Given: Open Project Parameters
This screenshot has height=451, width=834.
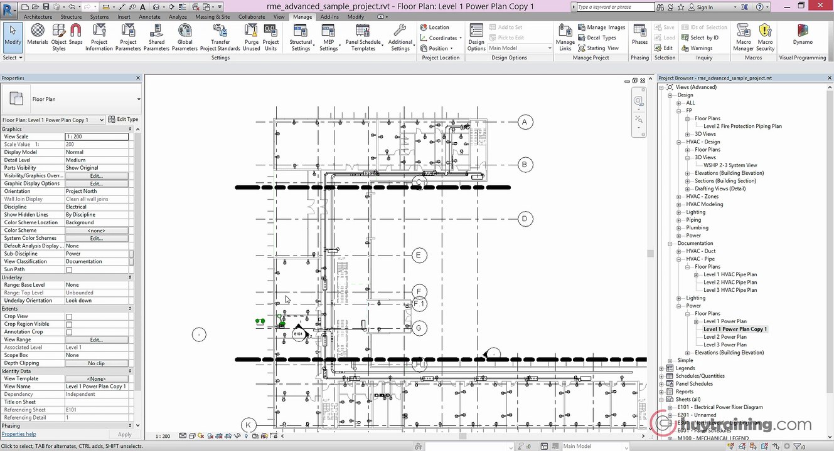Looking at the screenshot, I should coord(128,37).
